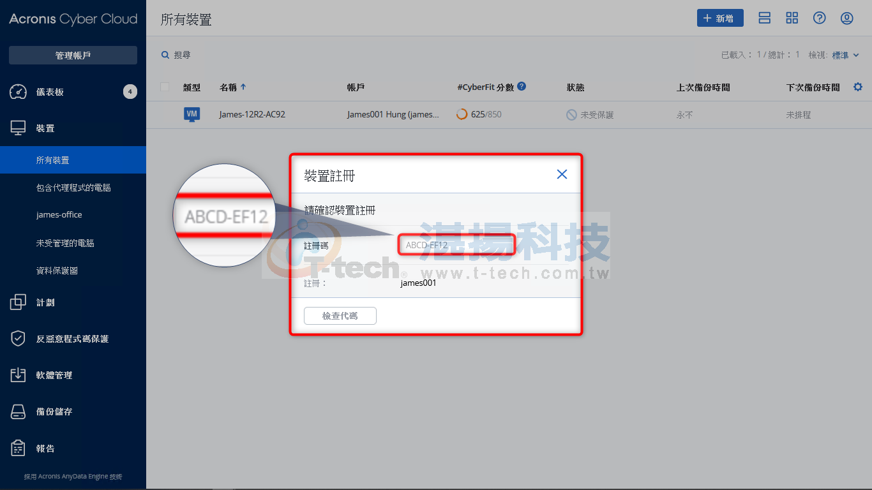Click the james001 registration value
The height and width of the screenshot is (490, 872).
click(x=419, y=283)
